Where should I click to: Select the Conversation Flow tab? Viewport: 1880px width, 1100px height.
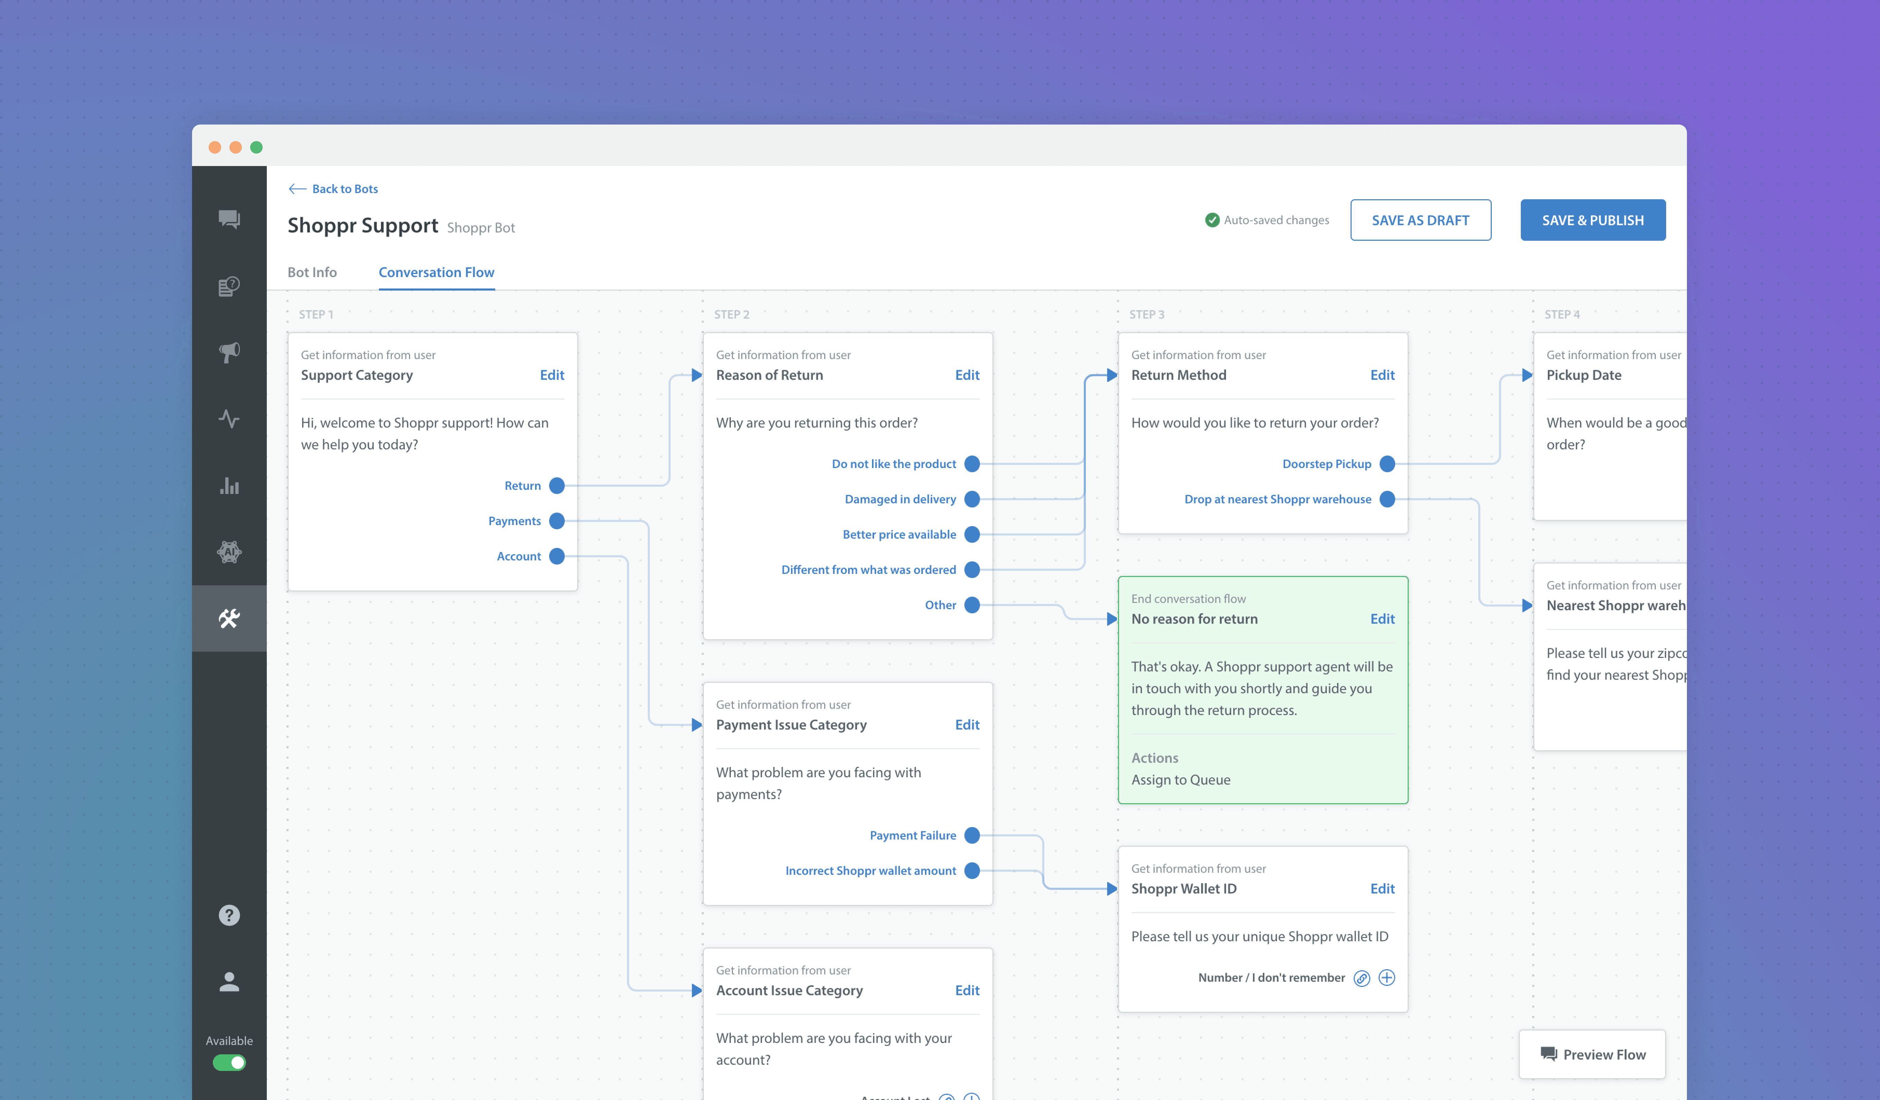pos(436,272)
